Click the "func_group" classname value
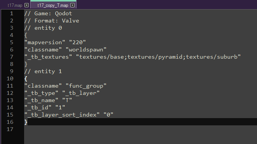 [86, 86]
